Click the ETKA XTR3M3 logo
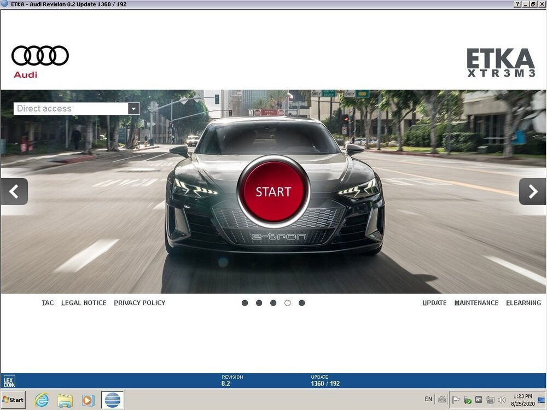The image size is (547, 410). [x=501, y=63]
